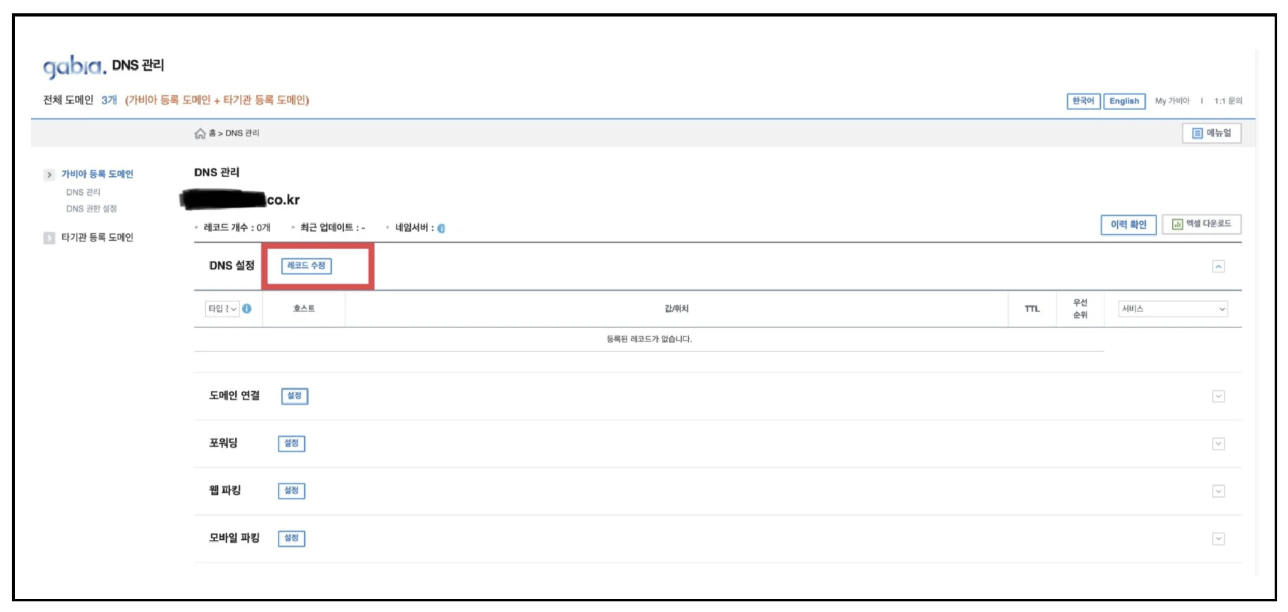1288x612 pixels.
Task: Switch language to 한국어
Action: coord(1083,101)
